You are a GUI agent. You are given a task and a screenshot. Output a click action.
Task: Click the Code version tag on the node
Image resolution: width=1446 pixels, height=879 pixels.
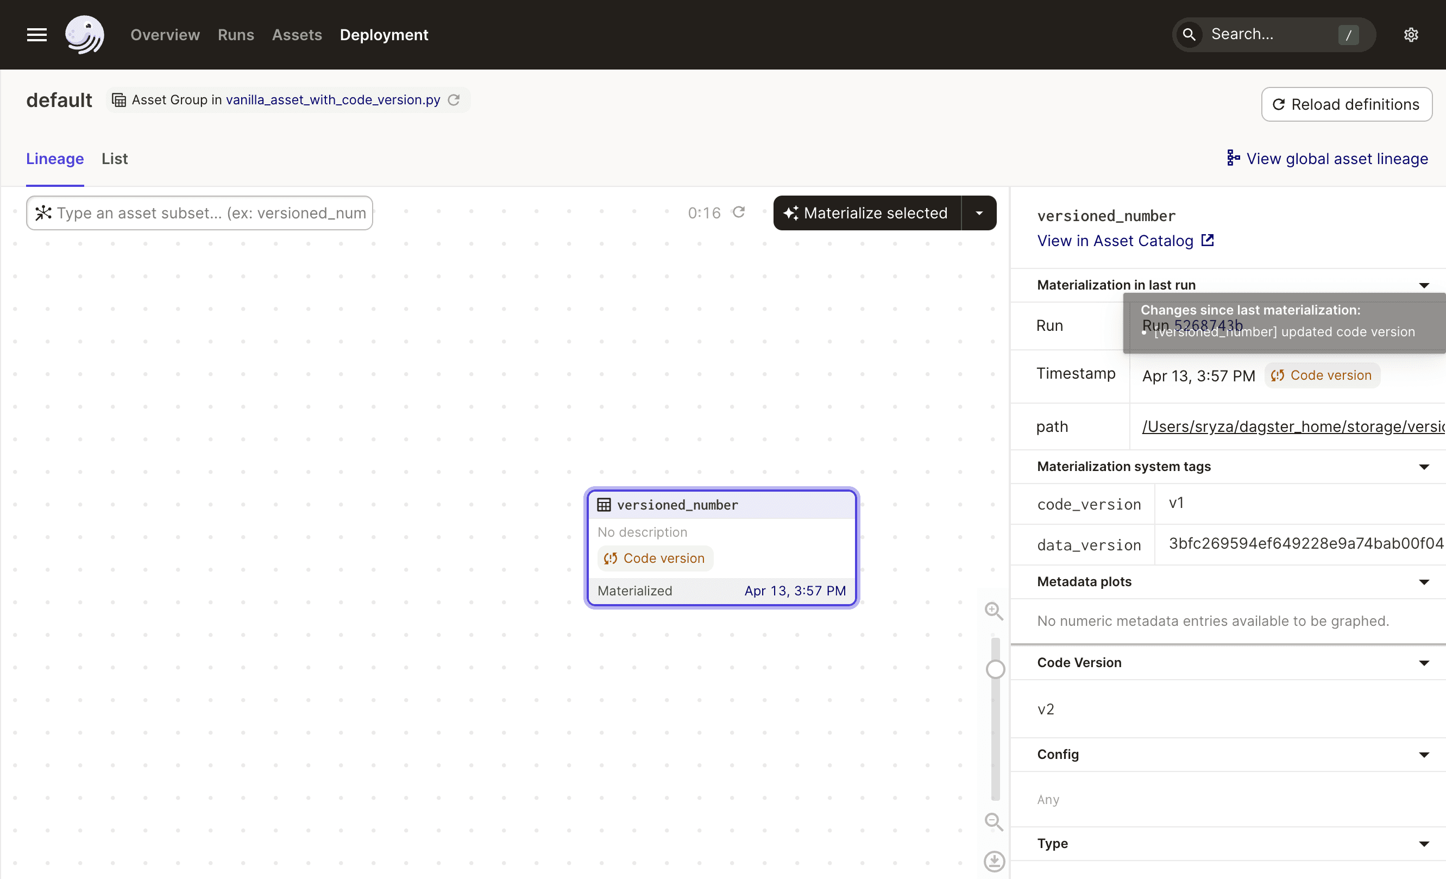coord(655,558)
